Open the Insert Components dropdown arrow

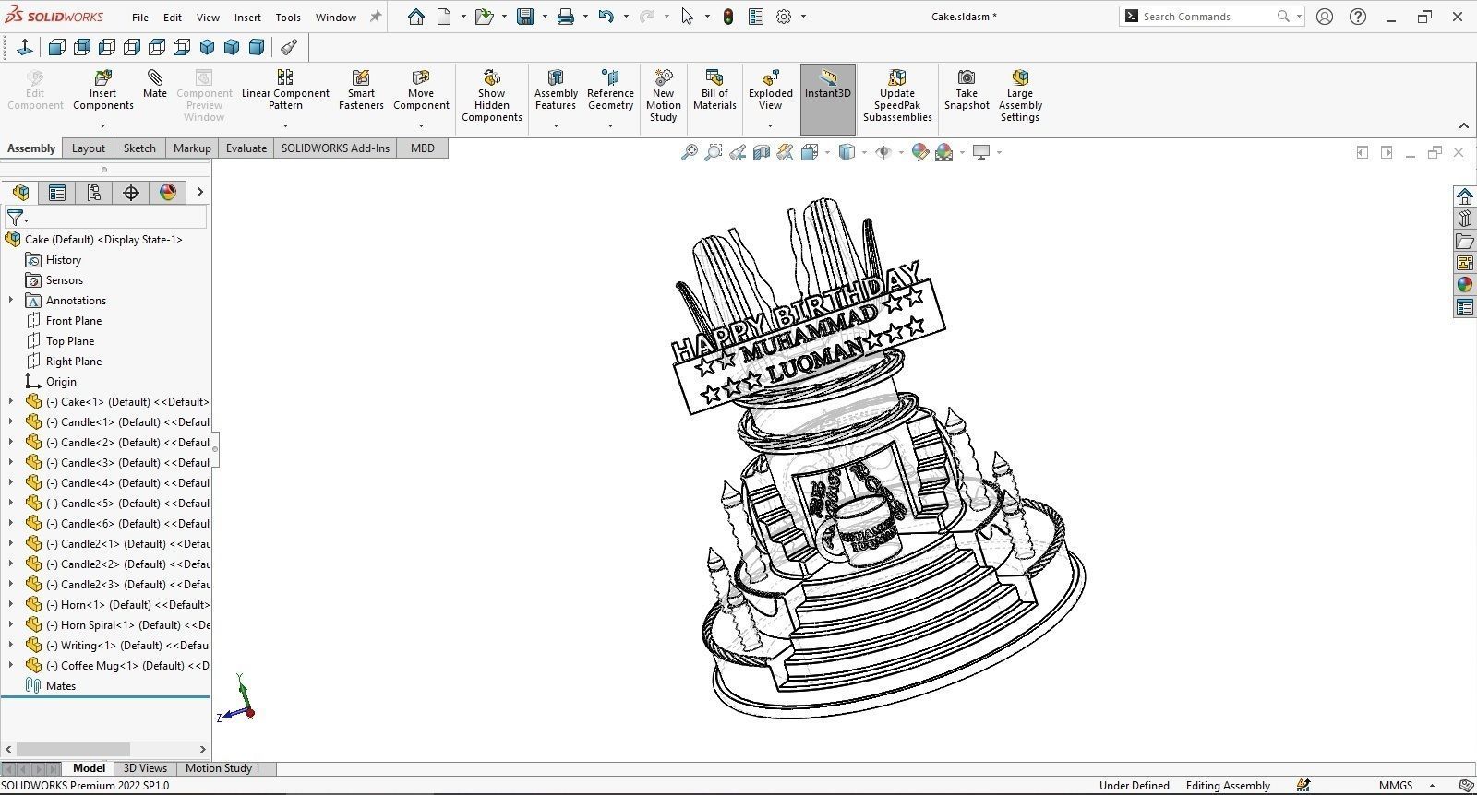tap(102, 125)
